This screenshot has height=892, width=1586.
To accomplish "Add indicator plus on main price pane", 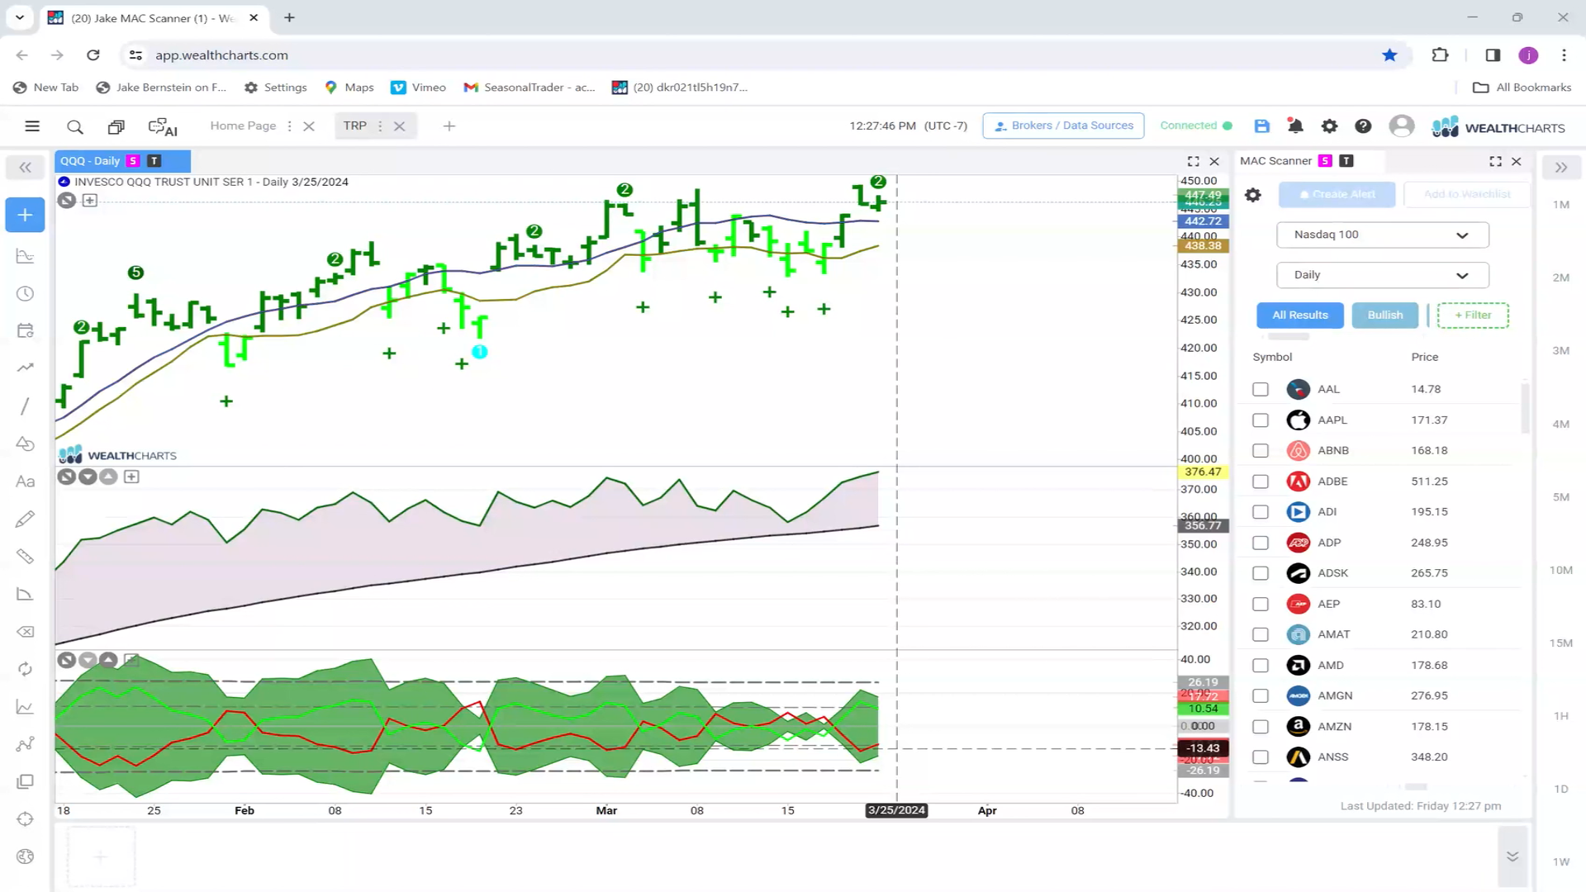I will [x=89, y=200].
